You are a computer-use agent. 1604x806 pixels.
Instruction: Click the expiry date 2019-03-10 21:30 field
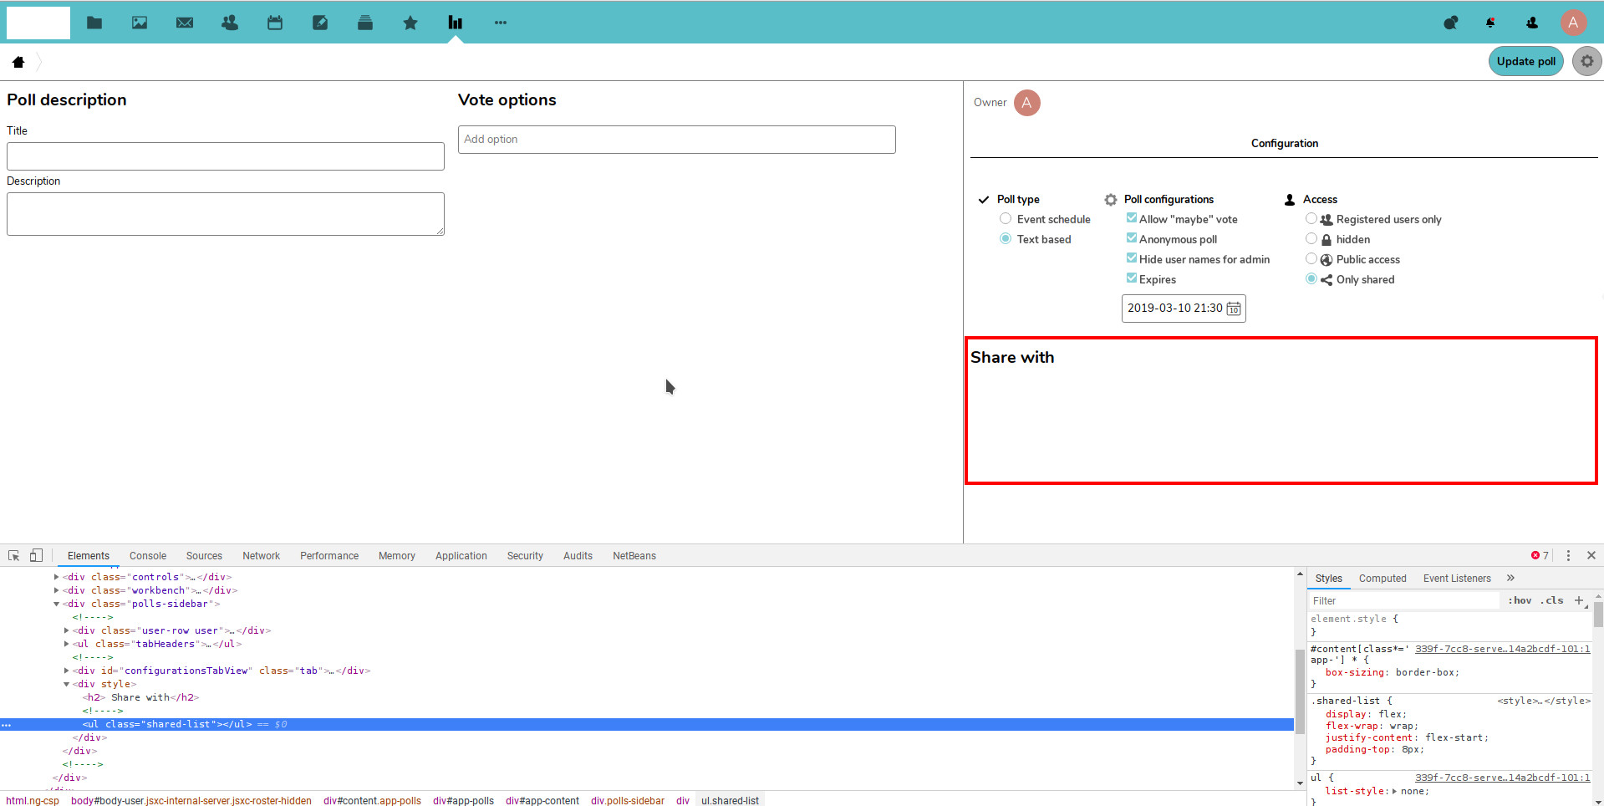click(x=1184, y=309)
